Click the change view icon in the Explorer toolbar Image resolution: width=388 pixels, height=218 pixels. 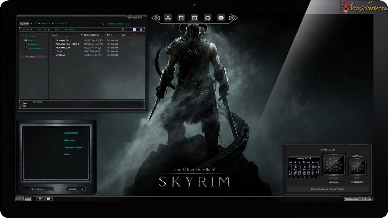tap(124, 30)
